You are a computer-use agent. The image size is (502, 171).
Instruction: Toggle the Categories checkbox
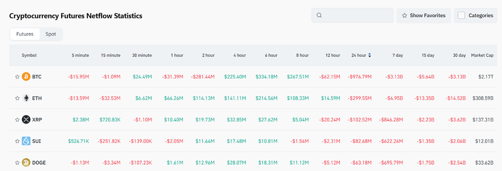[462, 15]
